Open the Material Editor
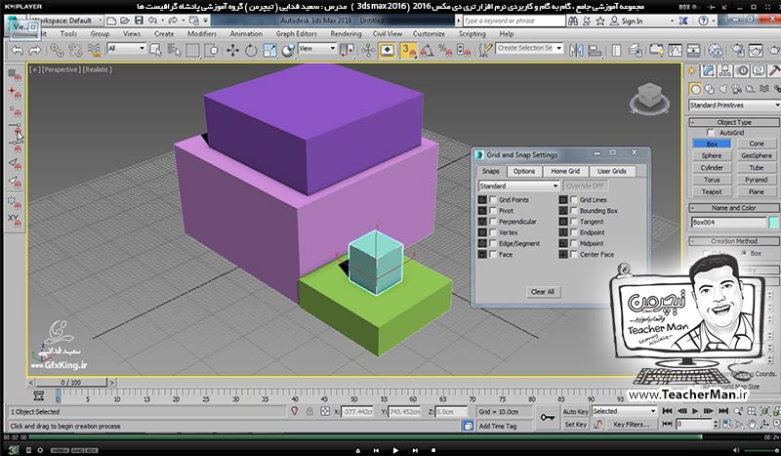Image resolution: width=781 pixels, height=456 pixels. click(x=716, y=50)
